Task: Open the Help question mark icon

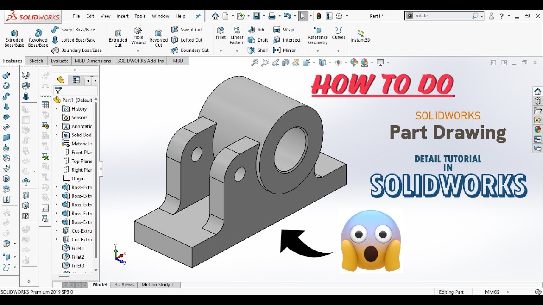Action: (501, 16)
